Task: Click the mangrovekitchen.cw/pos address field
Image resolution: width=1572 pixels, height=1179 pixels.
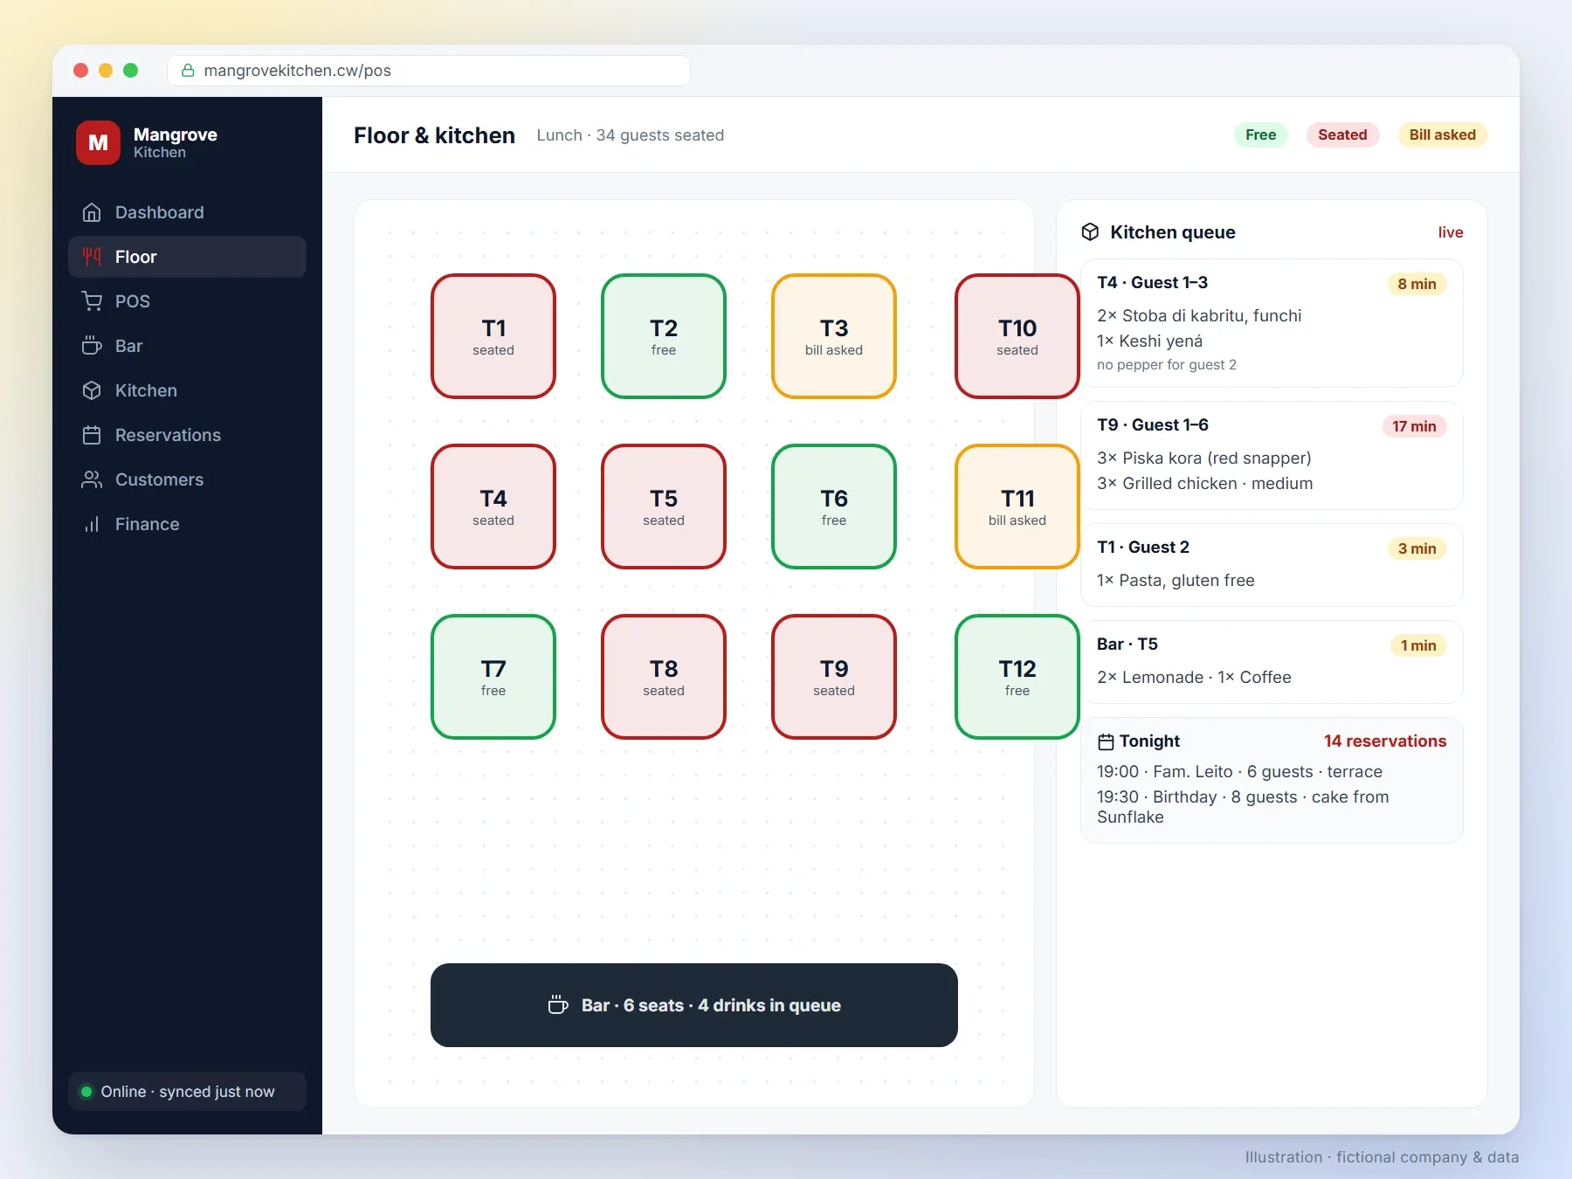Action: click(x=429, y=71)
